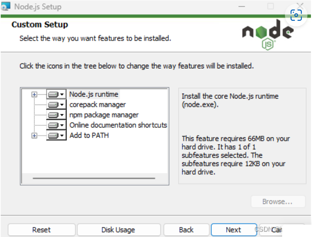Image resolution: width=312 pixels, height=237 pixels.
Task: Click the screenshot capture overlay icon
Action: [296, 15]
